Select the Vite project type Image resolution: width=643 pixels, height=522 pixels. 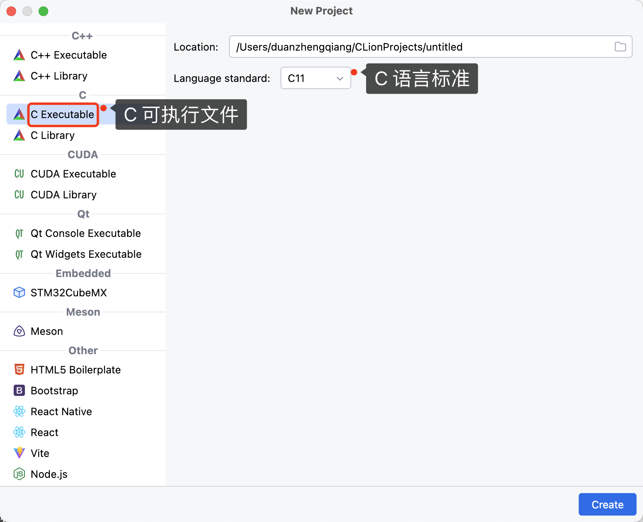39,453
